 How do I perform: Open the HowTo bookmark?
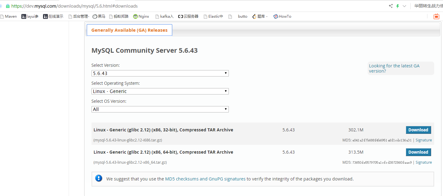click(282, 16)
